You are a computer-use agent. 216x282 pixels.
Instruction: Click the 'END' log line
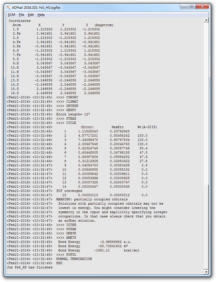(x=59, y=263)
